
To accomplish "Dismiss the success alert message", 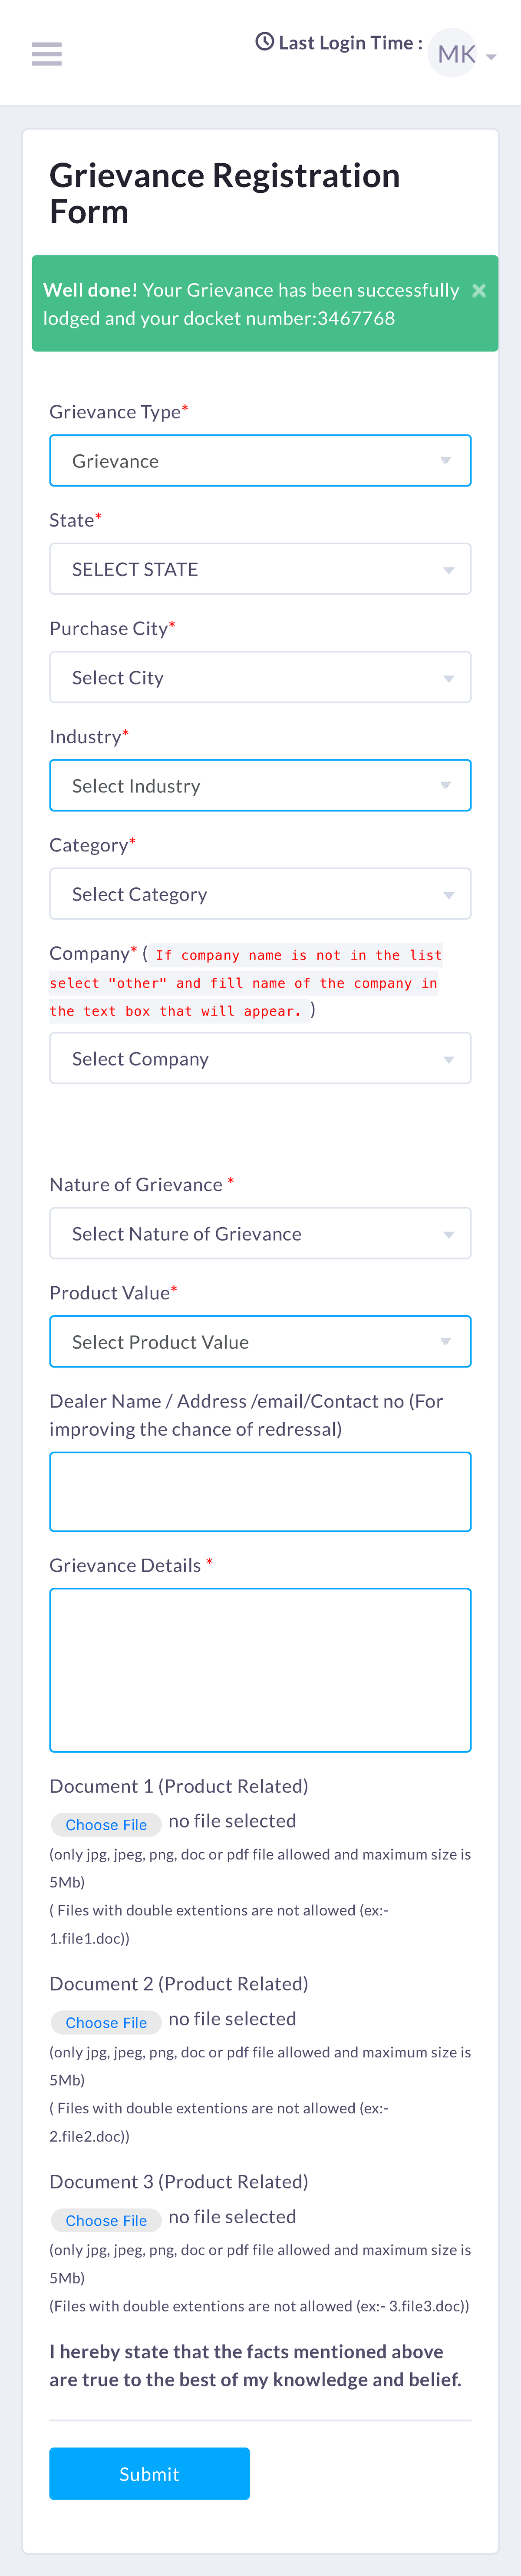I will tap(479, 290).
